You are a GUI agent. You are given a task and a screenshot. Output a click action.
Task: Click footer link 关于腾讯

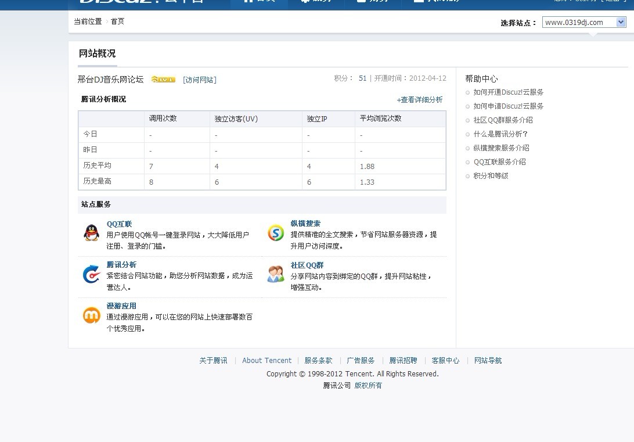pos(213,361)
